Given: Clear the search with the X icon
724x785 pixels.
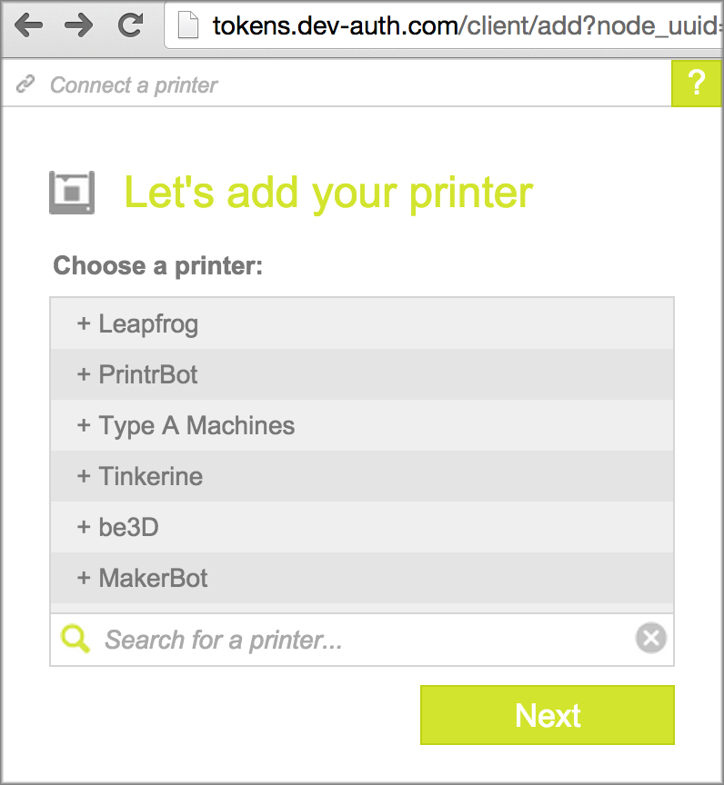Looking at the screenshot, I should (650, 639).
